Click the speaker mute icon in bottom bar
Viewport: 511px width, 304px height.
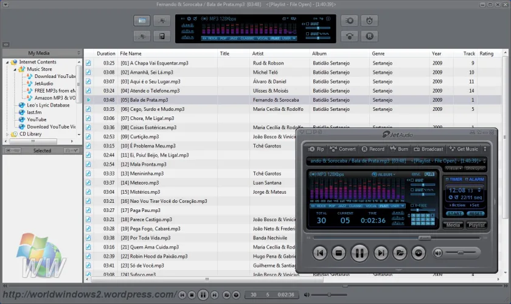pyautogui.click(x=307, y=294)
